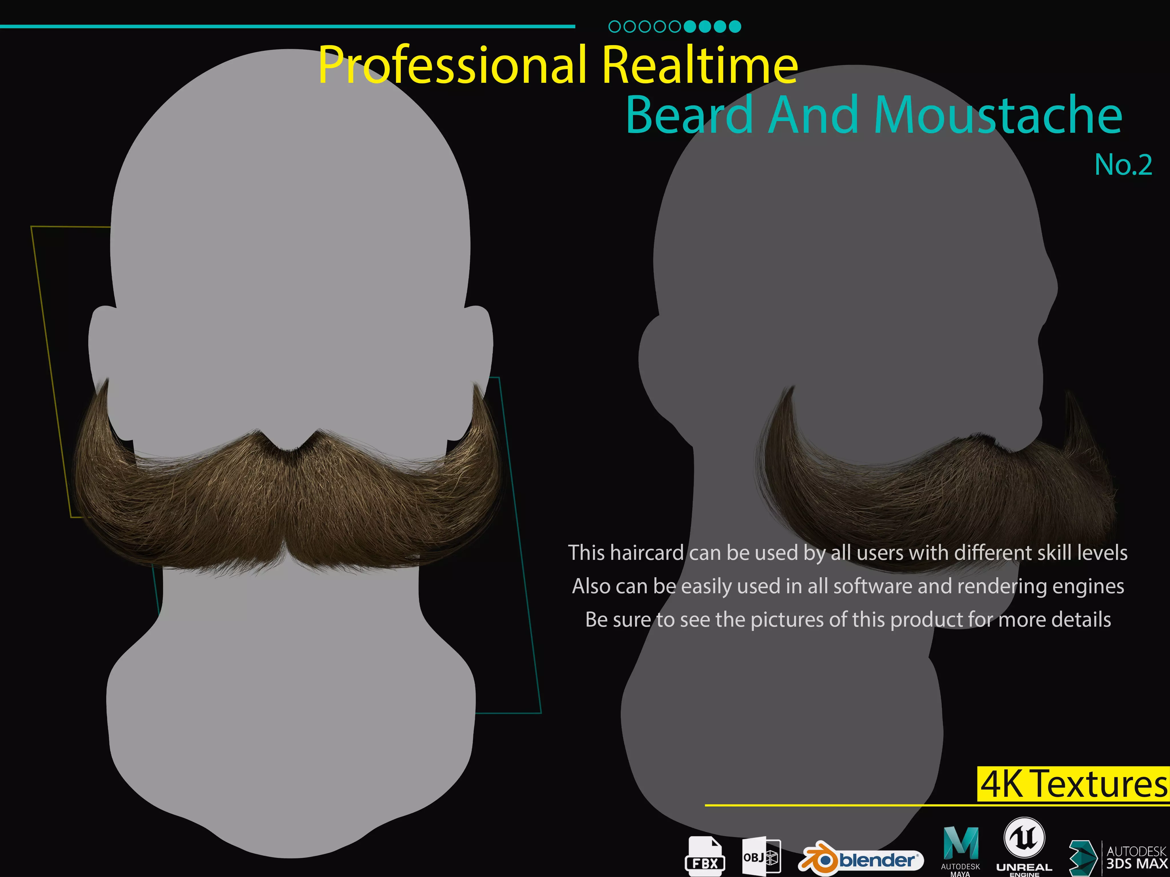Viewport: 1170px width, 877px height.
Task: Click the 'Beard And Moustache' teal title
Action: [874, 115]
